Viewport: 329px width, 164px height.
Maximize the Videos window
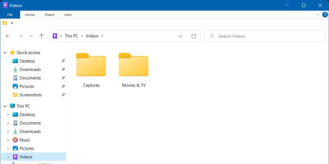click(304, 5)
